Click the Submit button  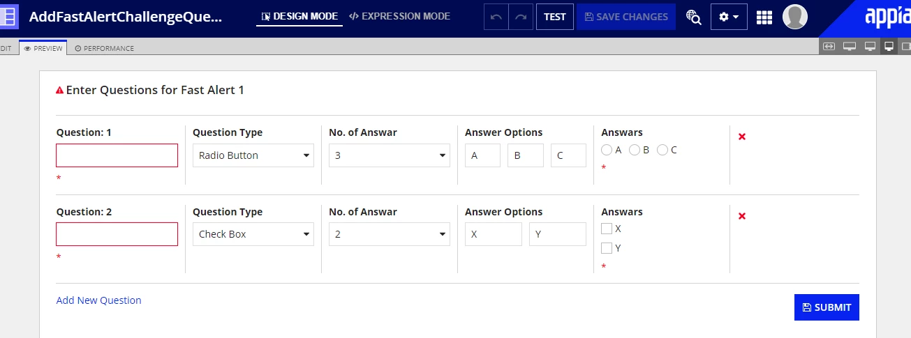[x=827, y=307]
